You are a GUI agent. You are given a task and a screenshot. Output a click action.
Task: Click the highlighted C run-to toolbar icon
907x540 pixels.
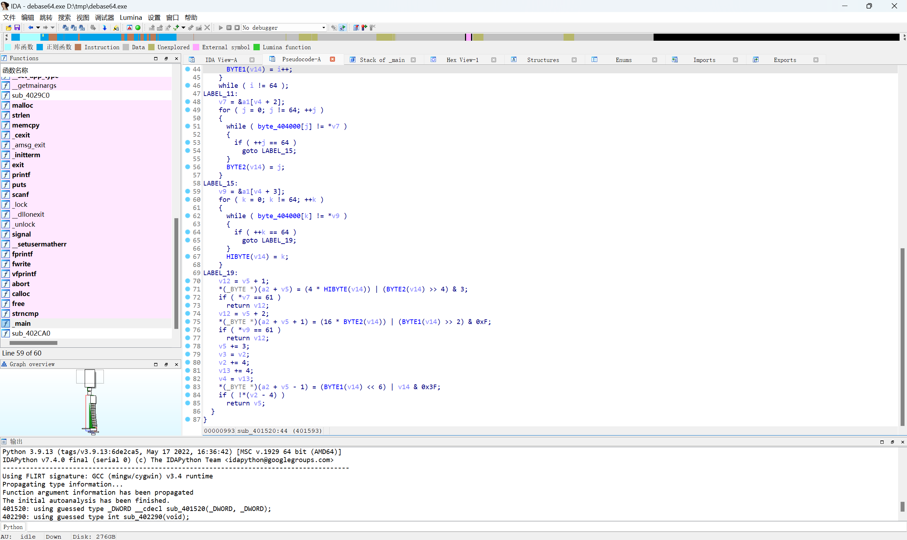tap(343, 28)
